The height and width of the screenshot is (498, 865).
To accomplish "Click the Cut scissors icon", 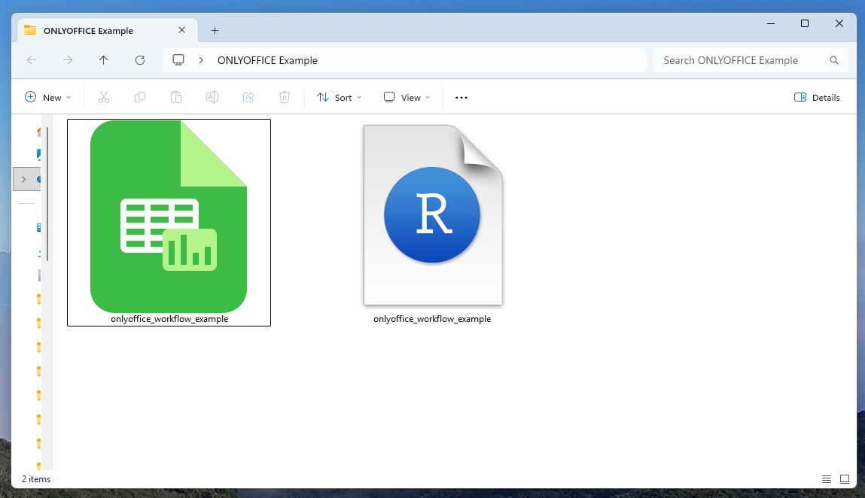I will click(x=104, y=97).
